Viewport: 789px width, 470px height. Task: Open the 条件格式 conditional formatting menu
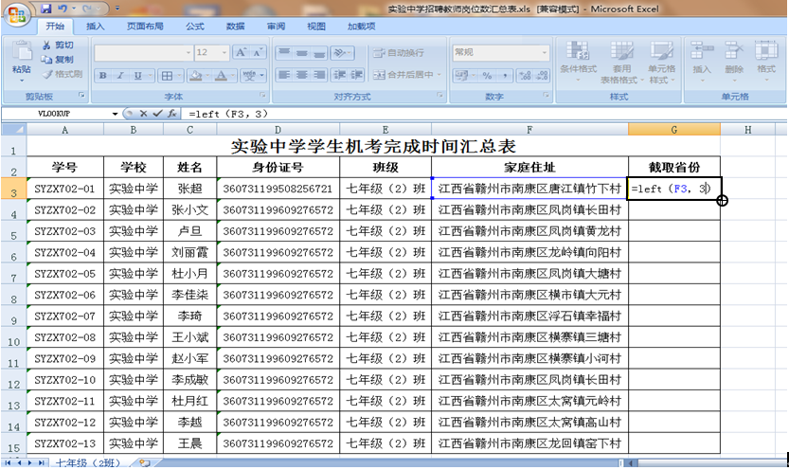pyautogui.click(x=578, y=63)
